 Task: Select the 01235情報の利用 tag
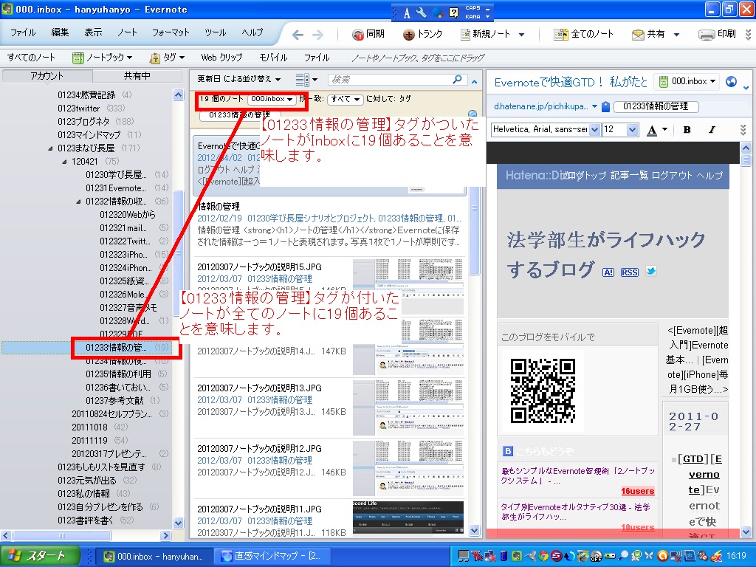tap(118, 374)
